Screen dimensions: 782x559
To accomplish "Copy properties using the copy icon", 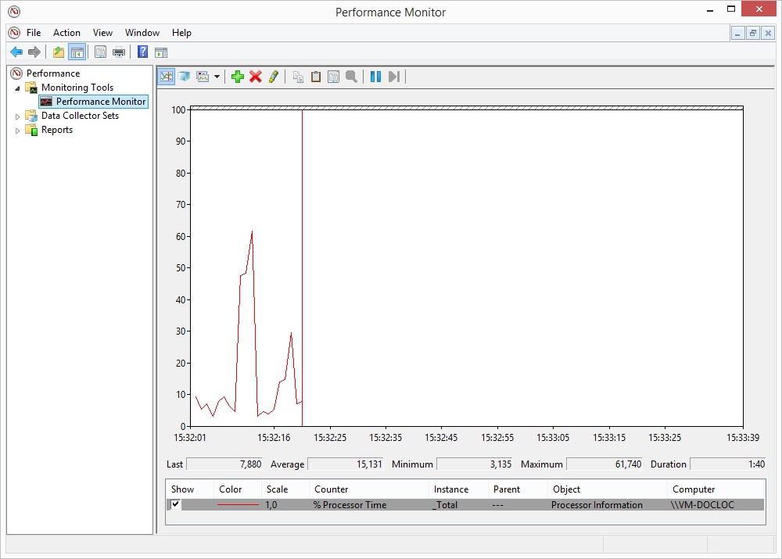I will click(x=298, y=77).
